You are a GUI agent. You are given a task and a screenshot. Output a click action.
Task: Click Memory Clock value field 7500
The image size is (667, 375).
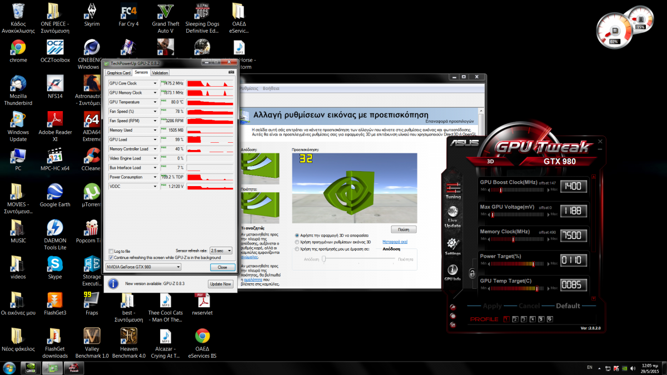(573, 235)
